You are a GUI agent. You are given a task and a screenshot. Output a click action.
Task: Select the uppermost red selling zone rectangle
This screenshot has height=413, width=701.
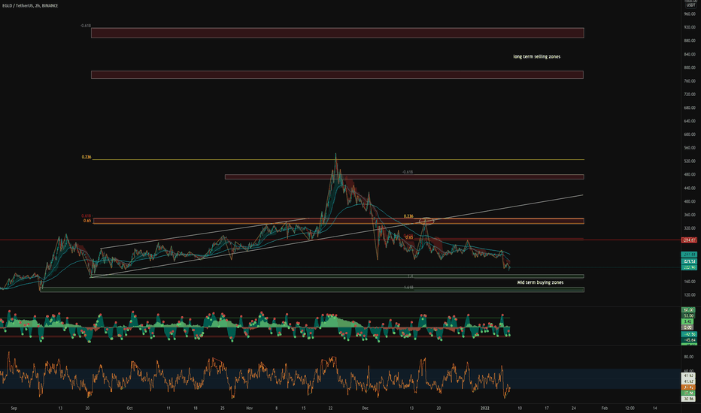pos(338,32)
